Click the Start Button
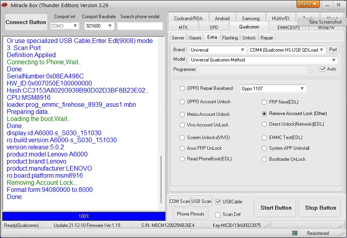 pos(275,208)
